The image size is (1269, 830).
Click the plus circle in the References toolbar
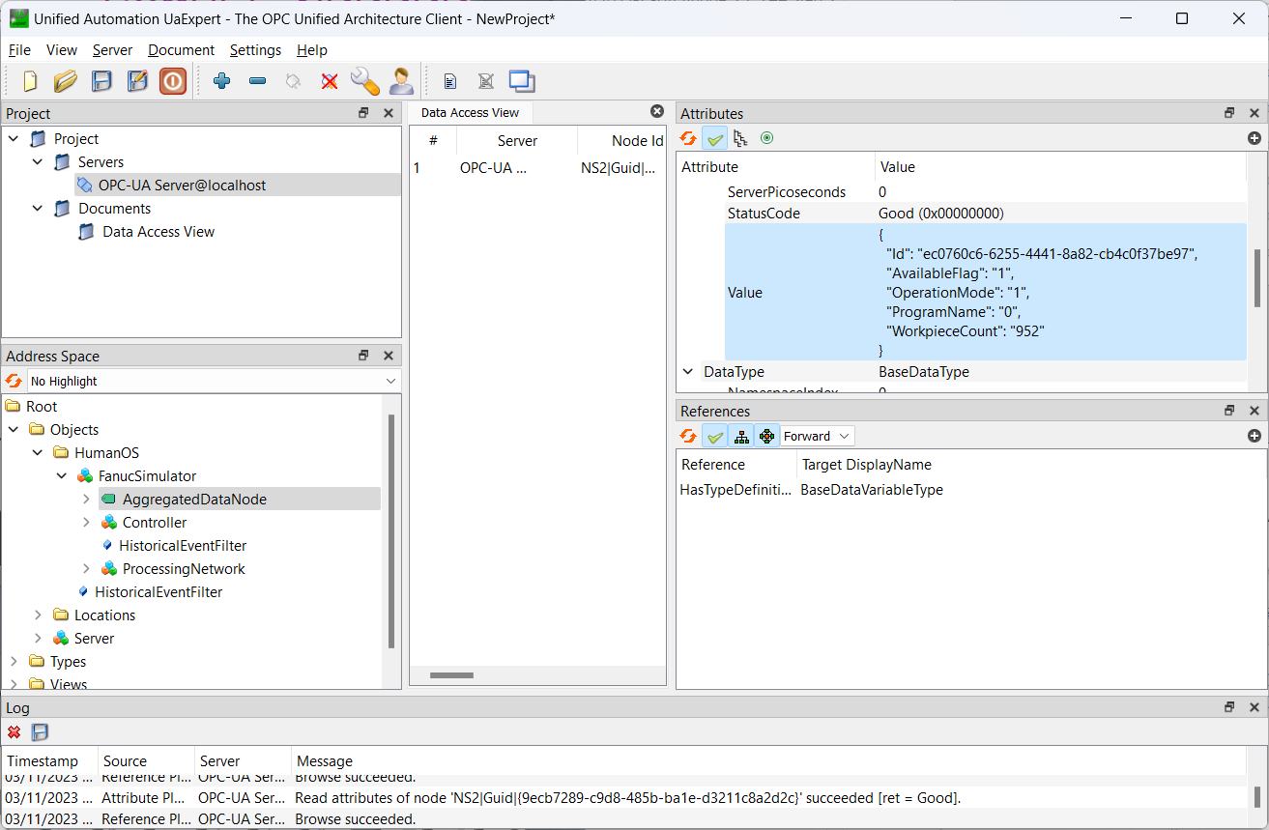(x=1255, y=436)
